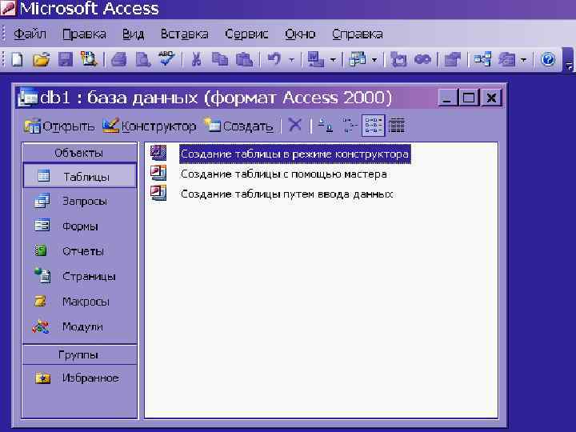The image size is (576, 432).
Task: Switch to Small Icons view
Action: point(350,126)
